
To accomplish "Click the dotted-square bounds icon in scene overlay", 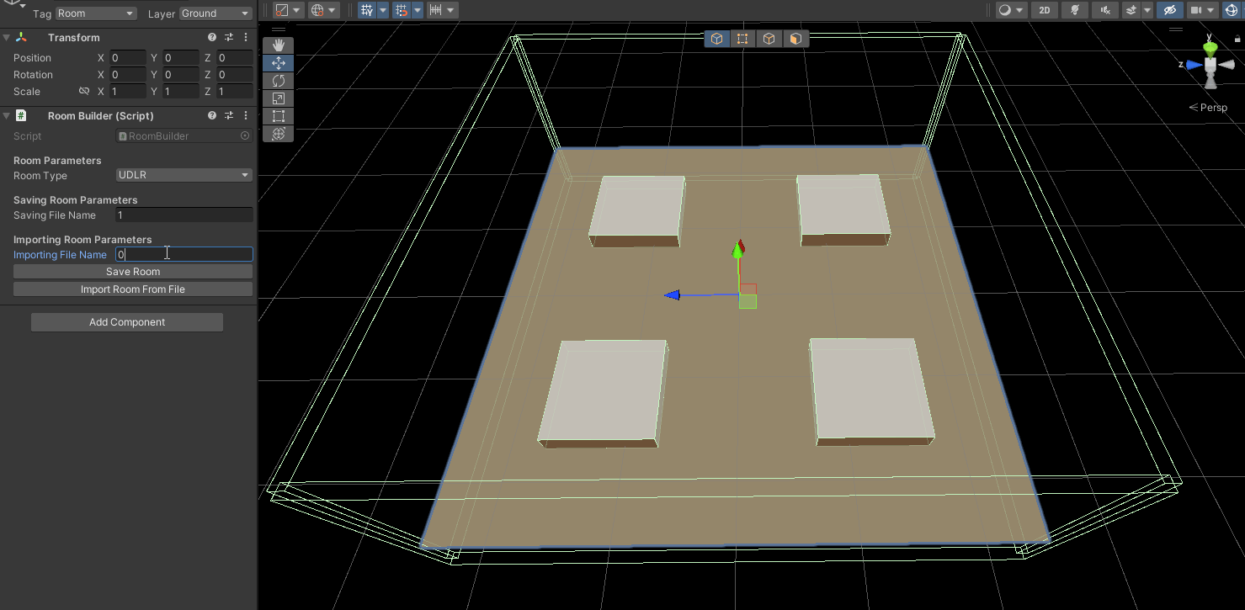I will (x=742, y=39).
